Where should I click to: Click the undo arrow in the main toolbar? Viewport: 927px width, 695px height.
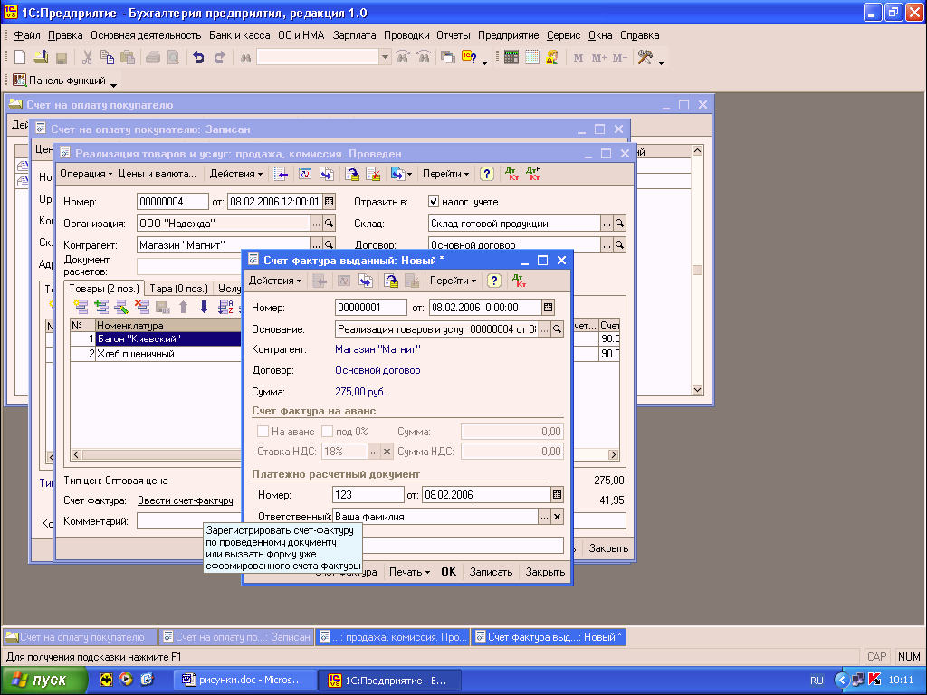[x=198, y=57]
